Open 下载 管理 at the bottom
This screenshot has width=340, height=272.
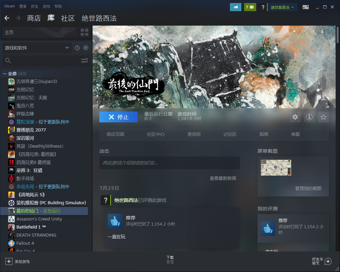(x=170, y=260)
